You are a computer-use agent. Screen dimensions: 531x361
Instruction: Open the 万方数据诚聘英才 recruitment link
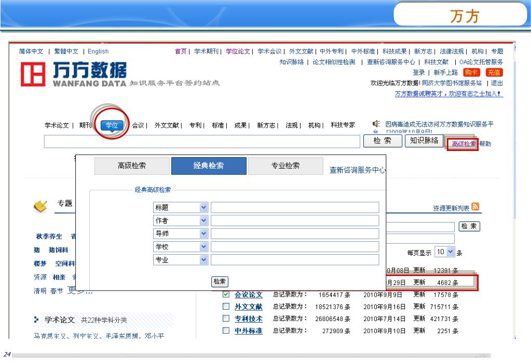pyautogui.click(x=449, y=94)
